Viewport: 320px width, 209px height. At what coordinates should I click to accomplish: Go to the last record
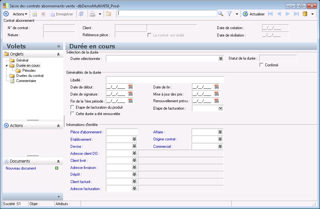point(296,14)
